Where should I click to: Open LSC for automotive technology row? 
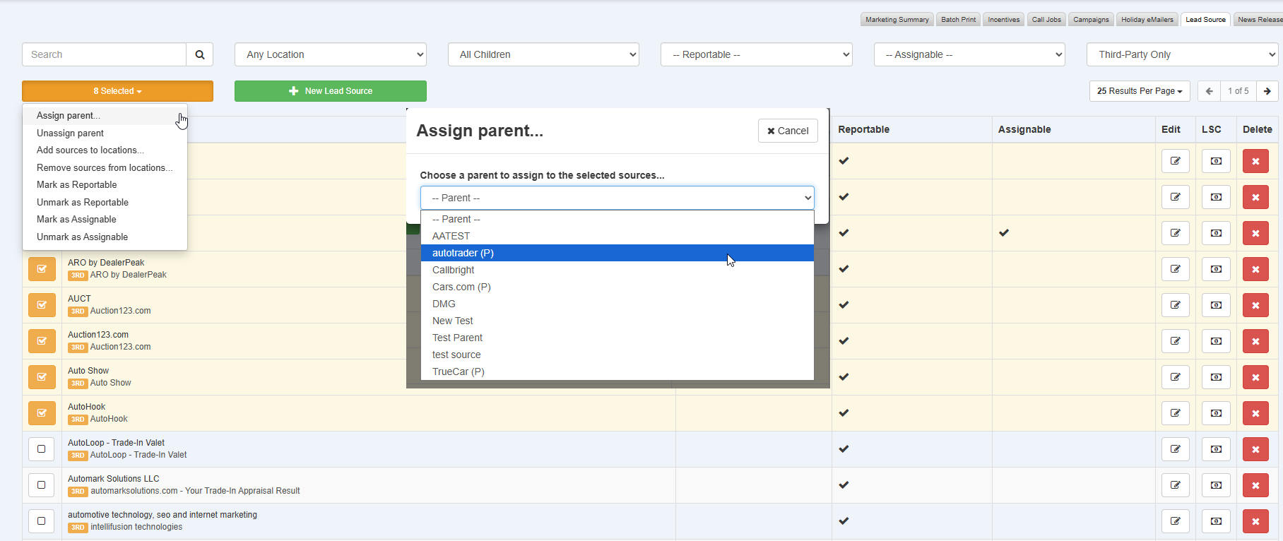point(1216,521)
